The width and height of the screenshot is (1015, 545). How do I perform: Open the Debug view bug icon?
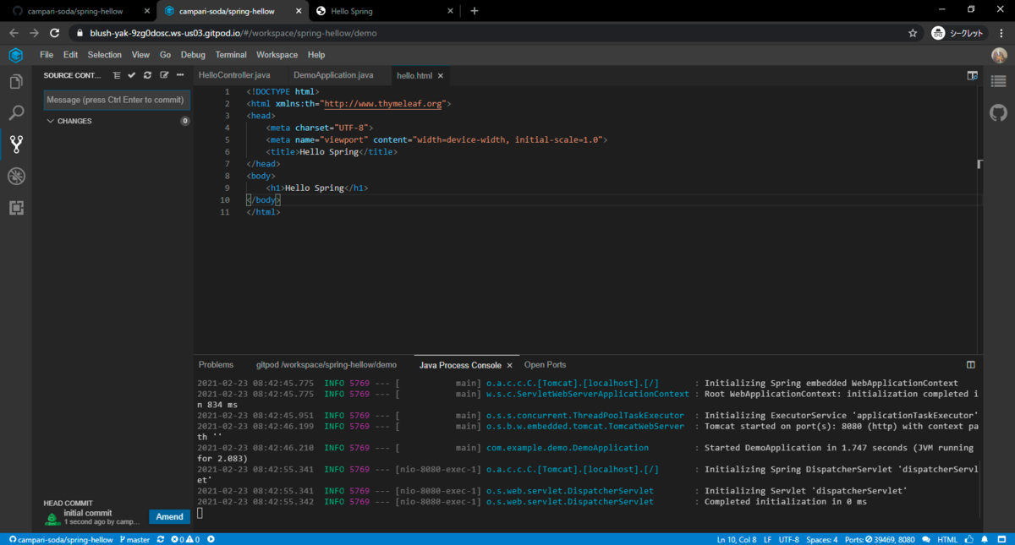pos(16,176)
